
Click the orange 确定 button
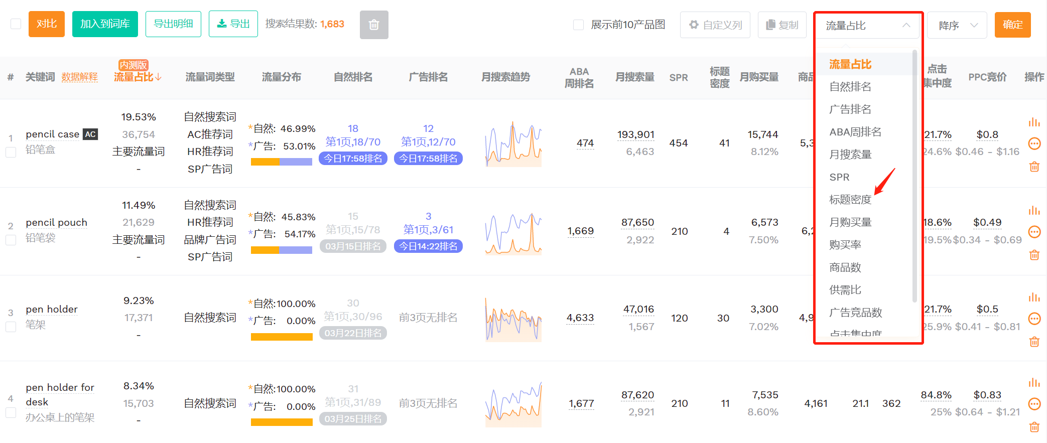pos(1013,25)
